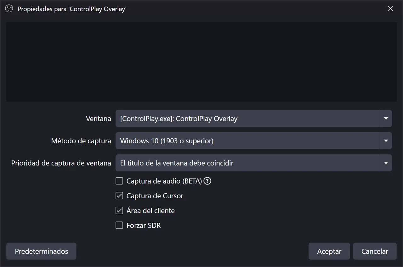Click the 'Área del cliente' label text
This screenshot has width=403, height=267.
(x=150, y=211)
